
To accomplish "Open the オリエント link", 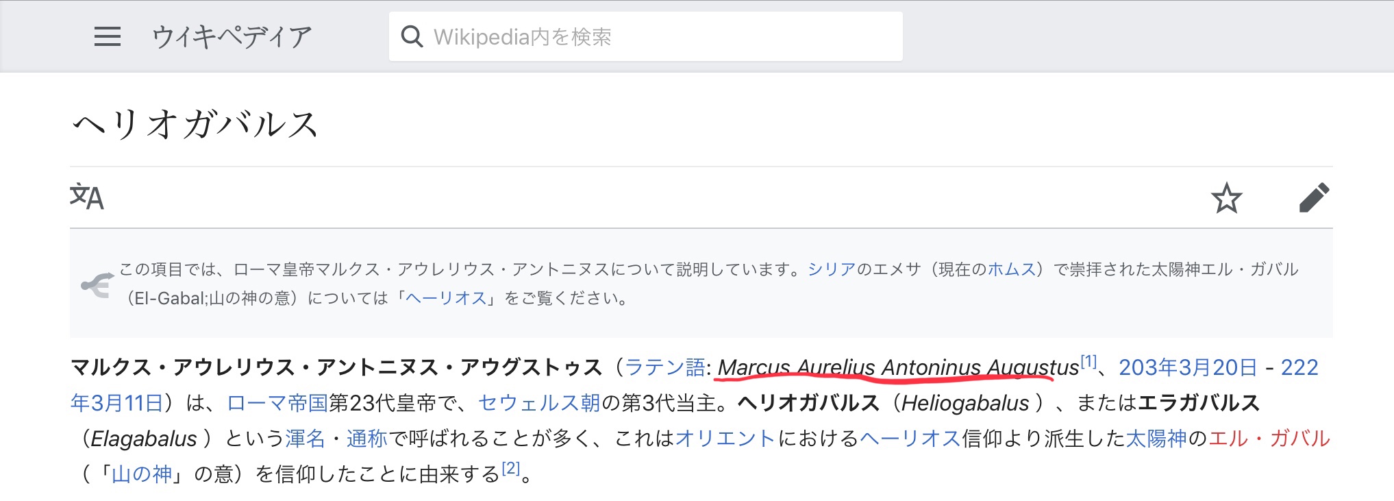I will click(725, 439).
